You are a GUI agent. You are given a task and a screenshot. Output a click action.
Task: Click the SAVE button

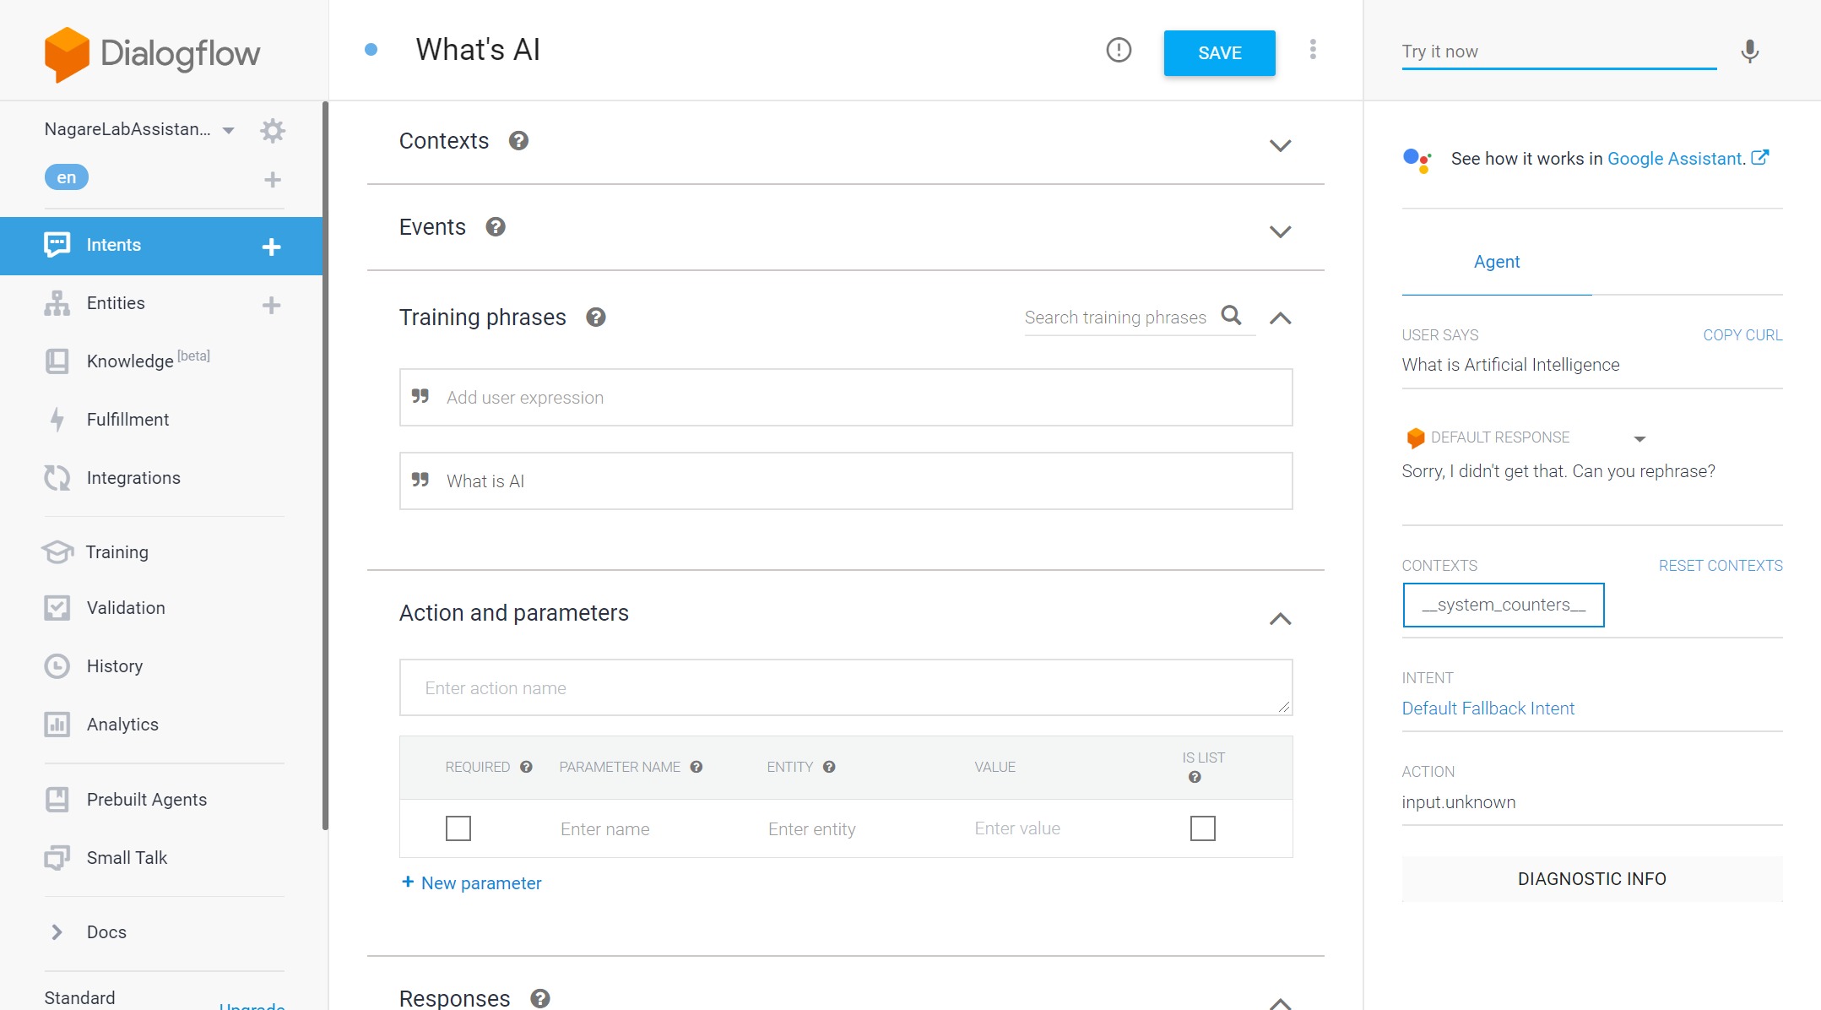pyautogui.click(x=1218, y=51)
